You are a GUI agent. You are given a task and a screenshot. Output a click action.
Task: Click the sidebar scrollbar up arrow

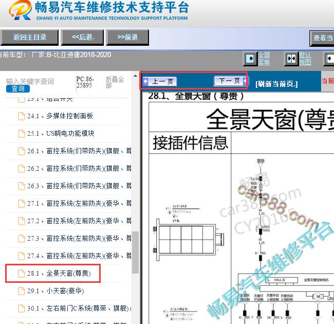(135, 76)
